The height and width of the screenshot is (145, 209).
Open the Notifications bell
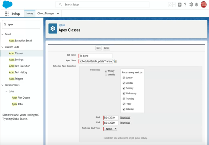[x=197, y=5]
